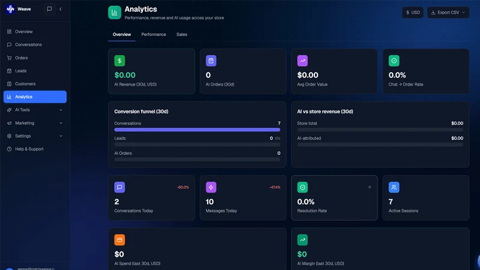Image resolution: width=480 pixels, height=270 pixels.
Task: Click the $0.00 AI Revenue value
Action: tap(125, 75)
